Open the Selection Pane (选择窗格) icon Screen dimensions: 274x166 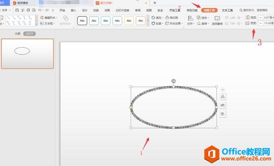pos(217,20)
